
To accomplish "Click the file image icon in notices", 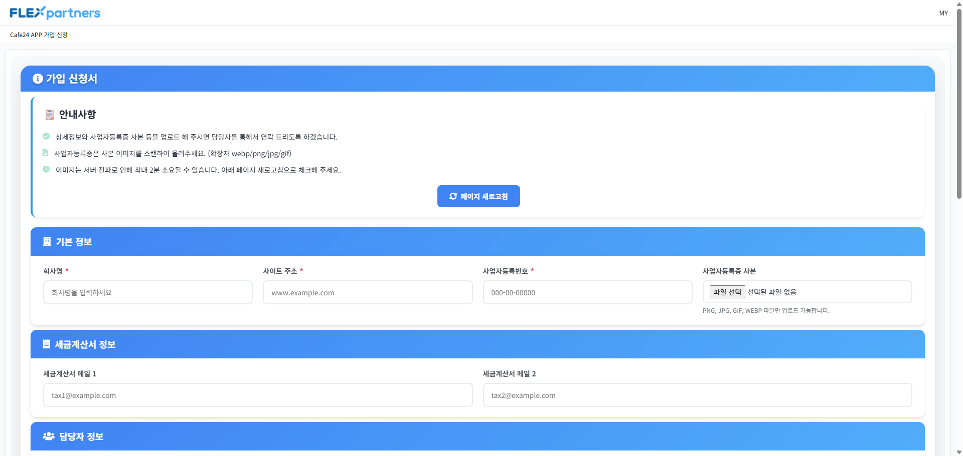I will tap(46, 153).
